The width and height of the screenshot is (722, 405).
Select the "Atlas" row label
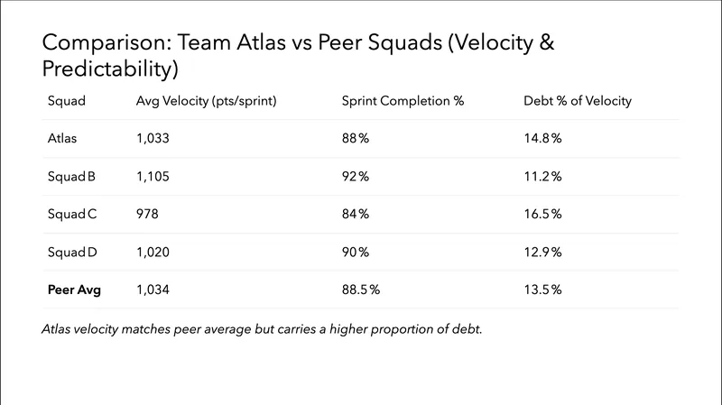62,139
